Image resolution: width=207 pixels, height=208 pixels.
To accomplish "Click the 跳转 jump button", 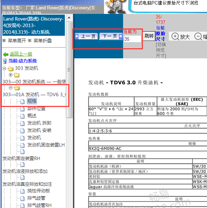I will 149,36.
